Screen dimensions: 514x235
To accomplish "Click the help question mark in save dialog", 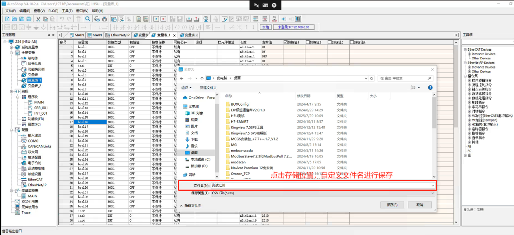I will coord(430,87).
